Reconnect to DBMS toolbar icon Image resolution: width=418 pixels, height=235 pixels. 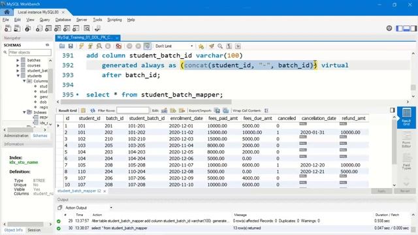click(x=97, y=28)
